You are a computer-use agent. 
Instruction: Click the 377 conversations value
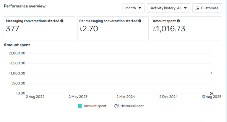point(12,29)
